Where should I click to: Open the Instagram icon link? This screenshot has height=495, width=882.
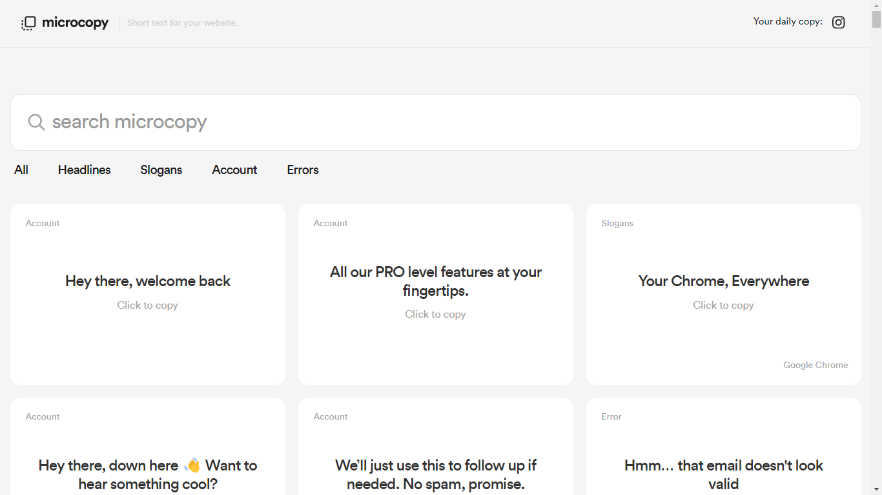point(838,23)
